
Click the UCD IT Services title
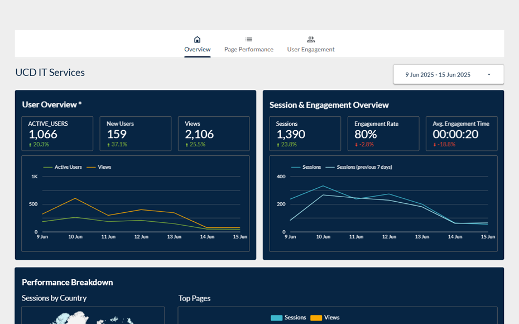tap(50, 72)
